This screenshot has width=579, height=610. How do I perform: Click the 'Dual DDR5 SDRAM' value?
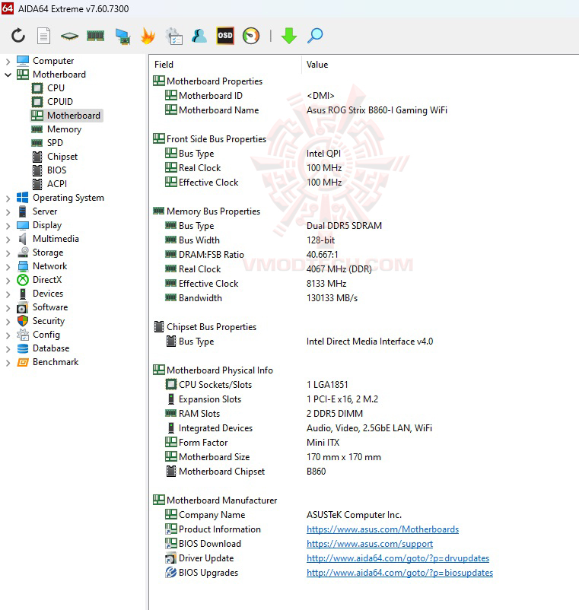344,226
